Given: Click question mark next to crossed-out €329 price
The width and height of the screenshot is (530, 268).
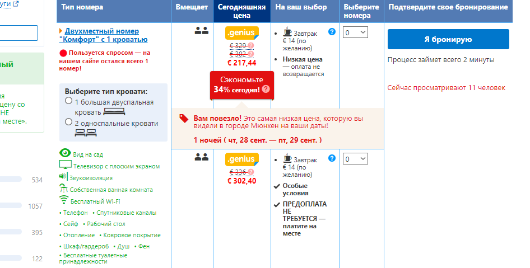Looking at the screenshot, I should pos(251,45).
